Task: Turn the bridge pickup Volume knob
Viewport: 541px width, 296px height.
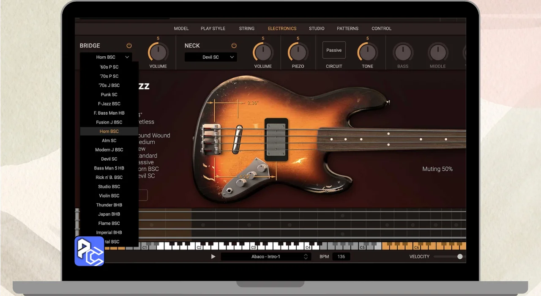Action: [x=158, y=53]
